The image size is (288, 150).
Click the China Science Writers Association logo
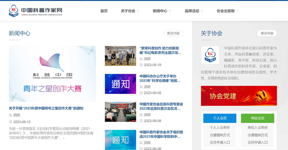36,11
